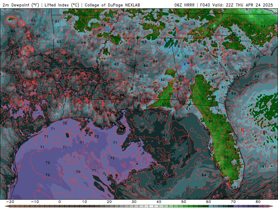Click the "College of DuPage NEXLAB" label
This screenshot has height=208, width=278.
point(112,5)
